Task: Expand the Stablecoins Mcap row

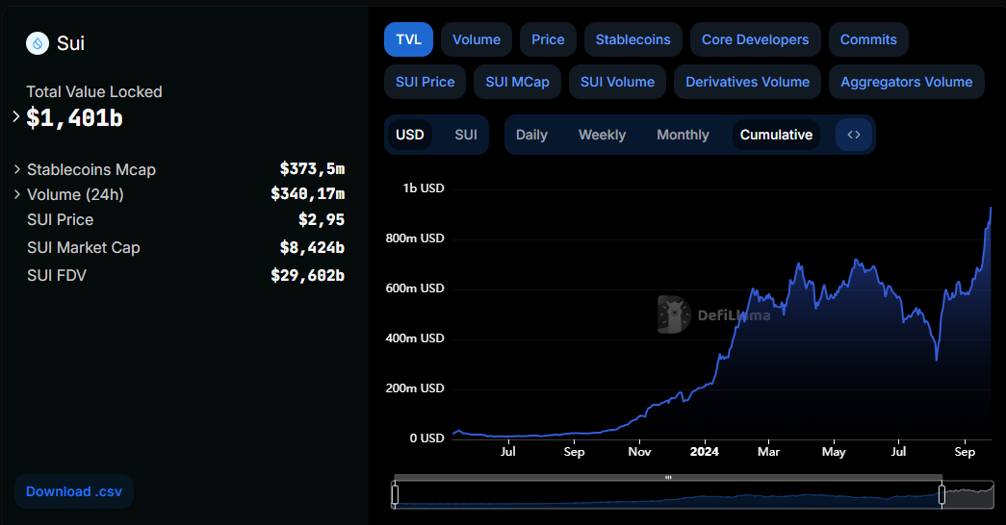Action: coord(17,169)
